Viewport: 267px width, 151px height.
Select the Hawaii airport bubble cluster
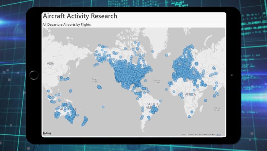point(99,87)
